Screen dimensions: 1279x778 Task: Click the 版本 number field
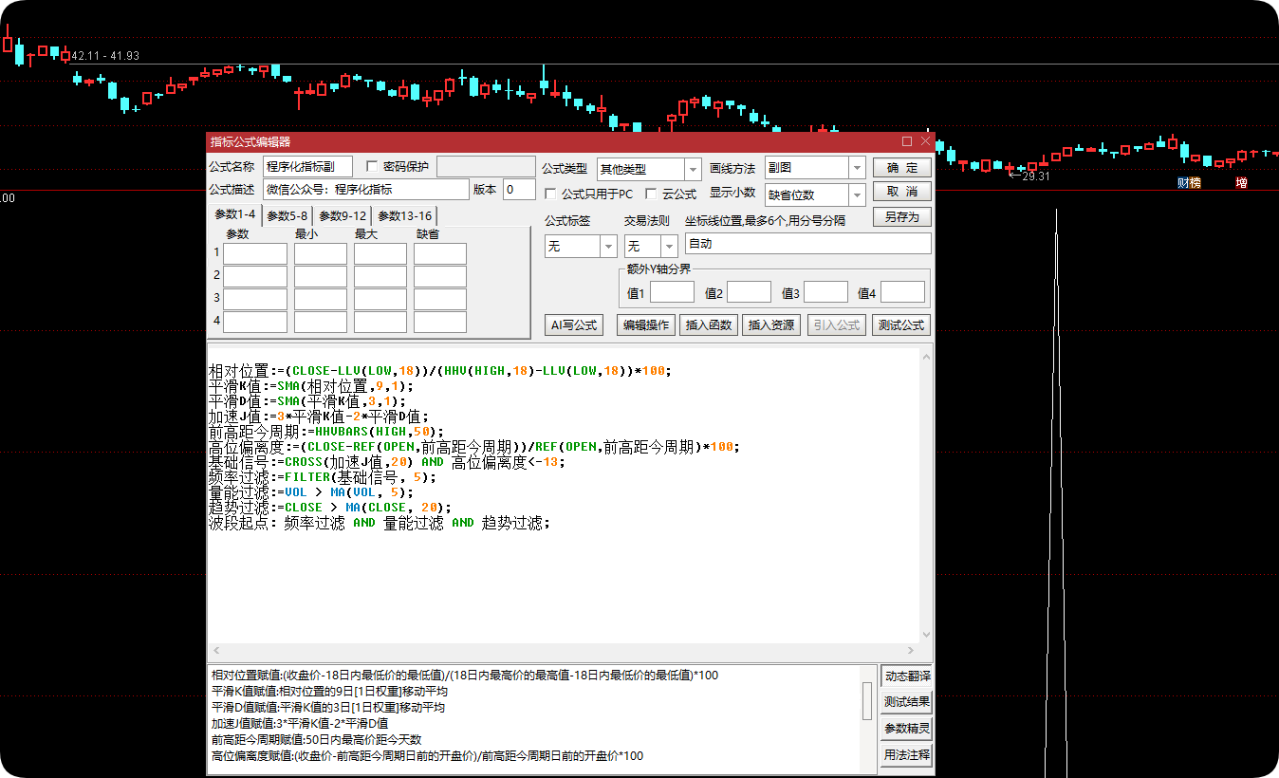pos(519,190)
